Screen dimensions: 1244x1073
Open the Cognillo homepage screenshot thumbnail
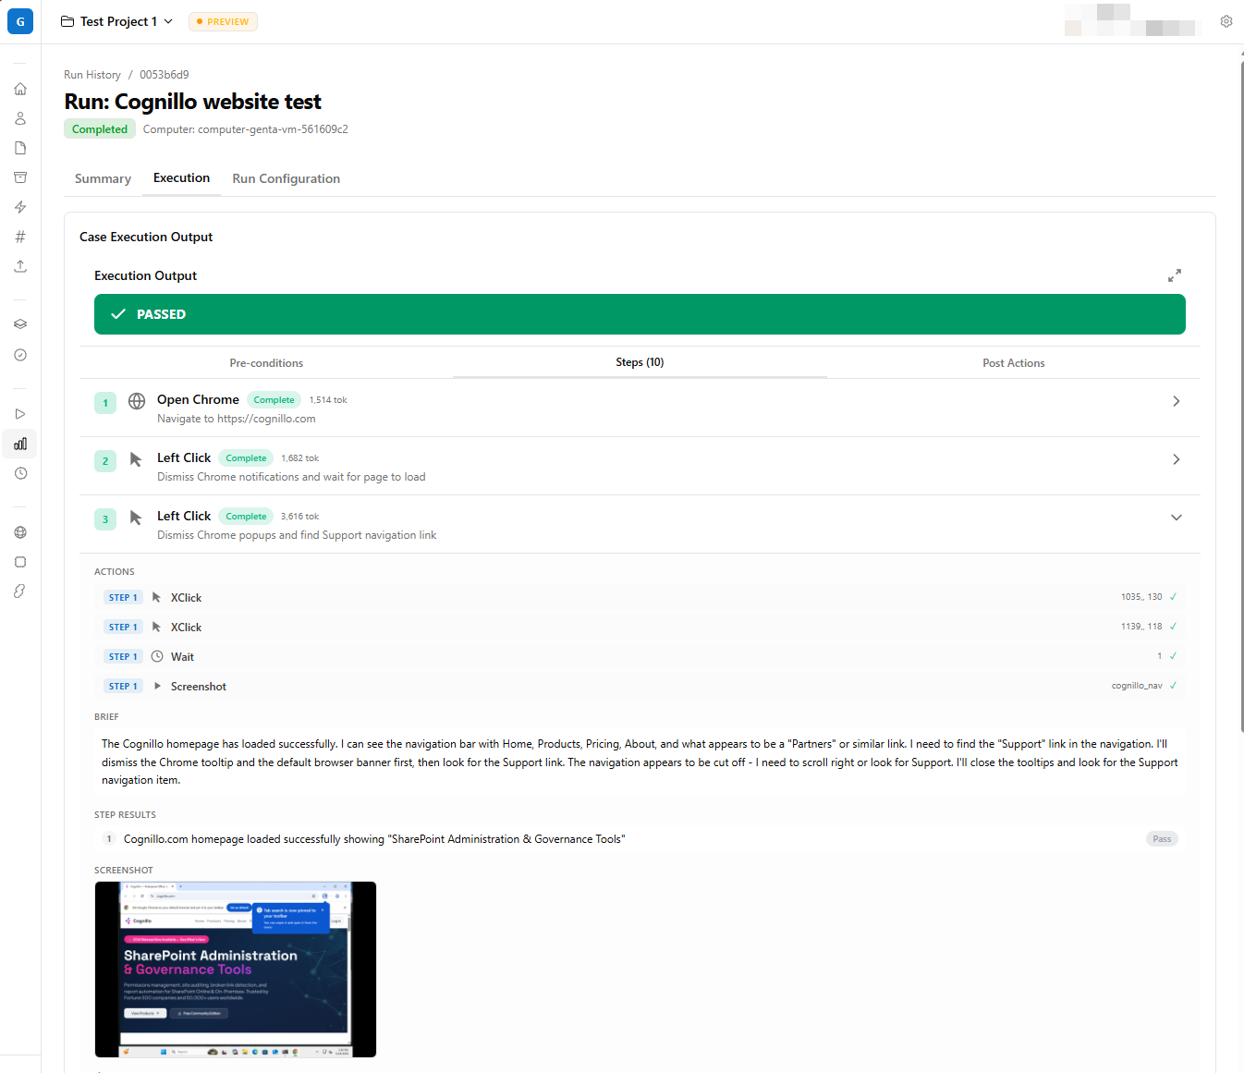(x=236, y=969)
